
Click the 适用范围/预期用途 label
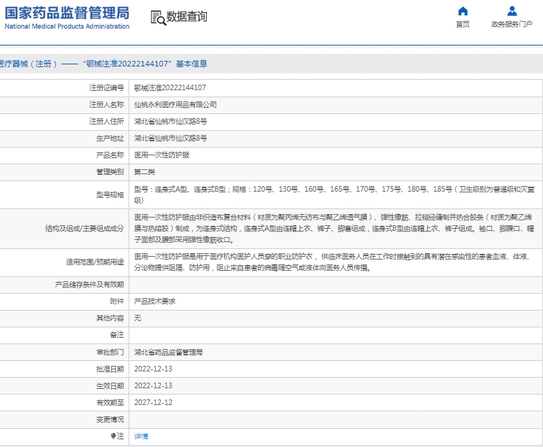[95, 262]
